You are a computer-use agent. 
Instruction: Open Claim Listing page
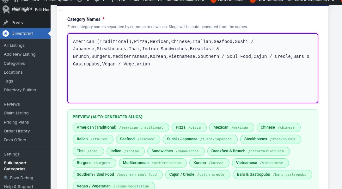pyautogui.click(x=16, y=113)
